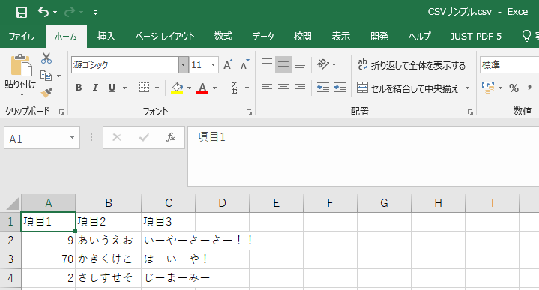Click the font name box 游ゴシック
The image size is (539, 290).
coord(124,65)
